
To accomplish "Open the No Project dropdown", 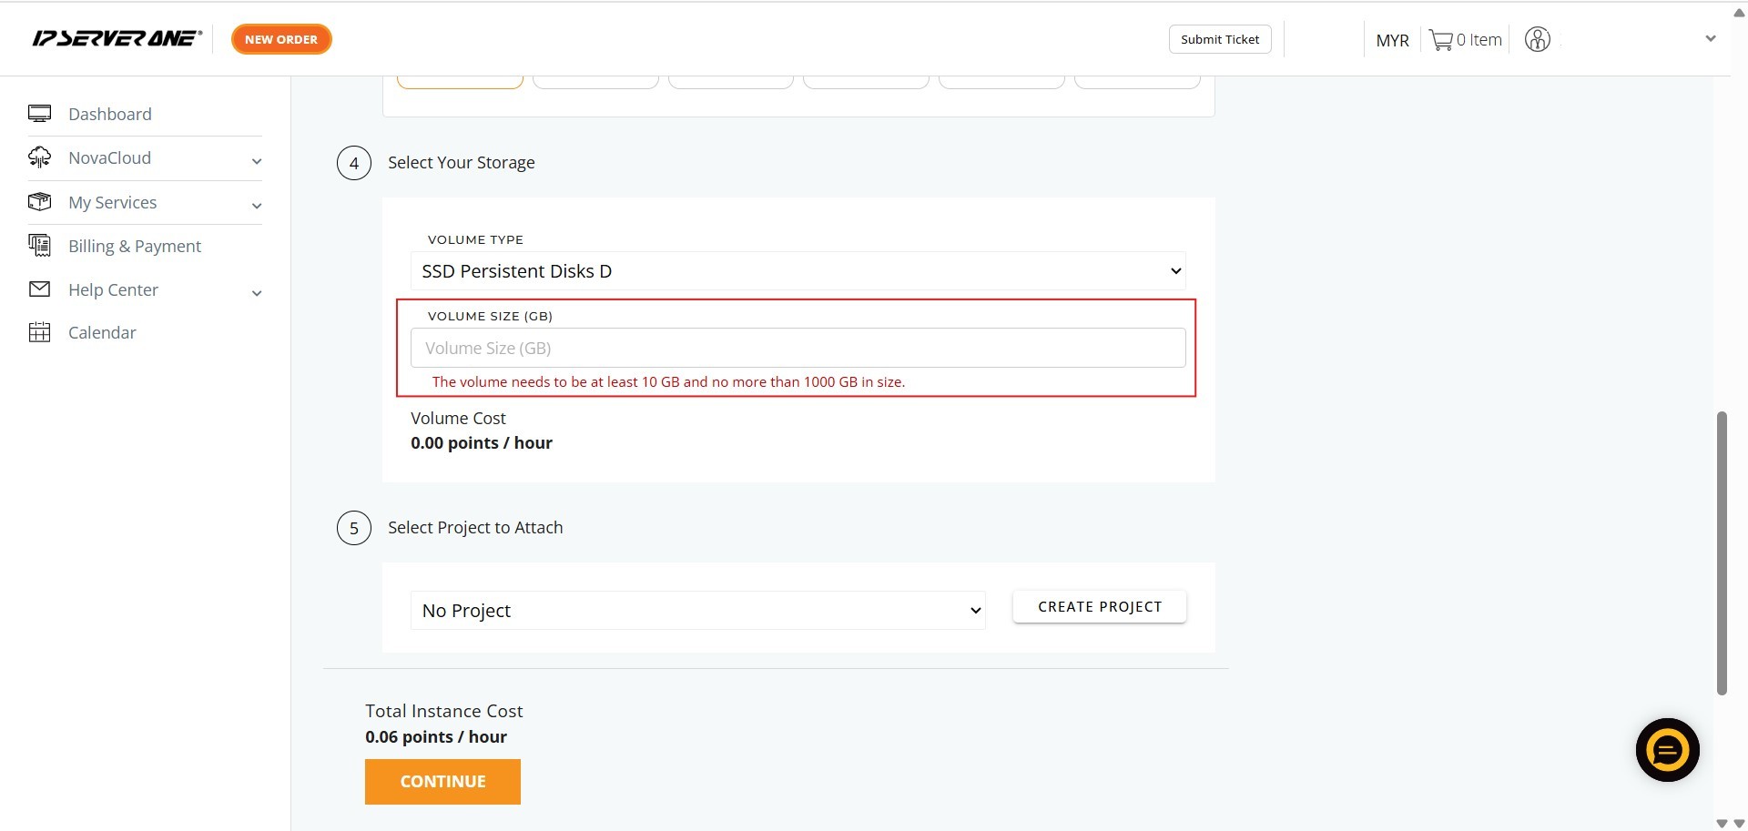I will coord(697,611).
